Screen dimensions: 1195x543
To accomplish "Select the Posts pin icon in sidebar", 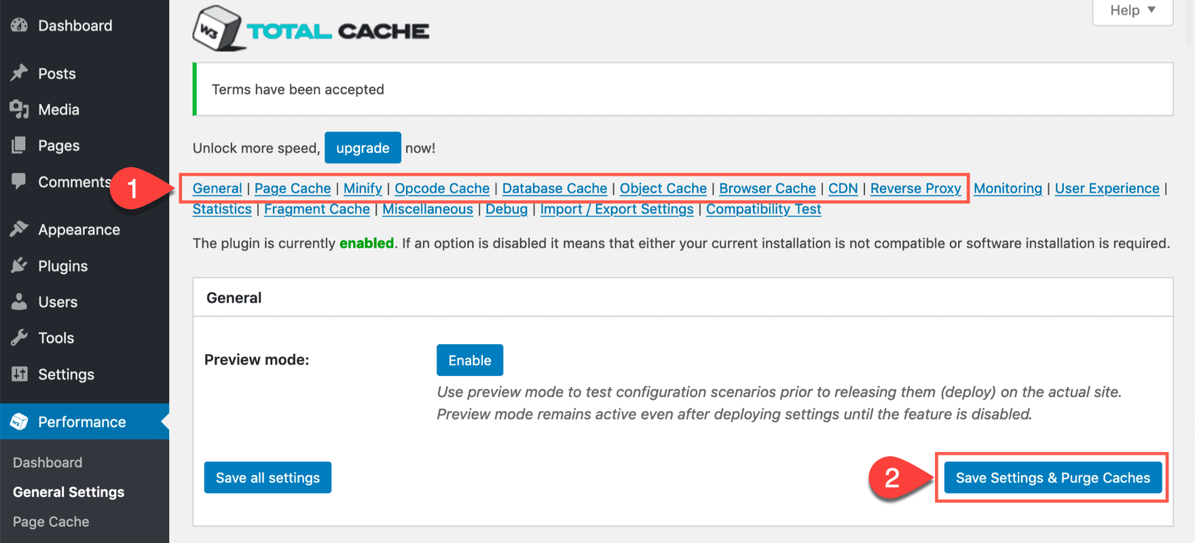I will point(19,73).
